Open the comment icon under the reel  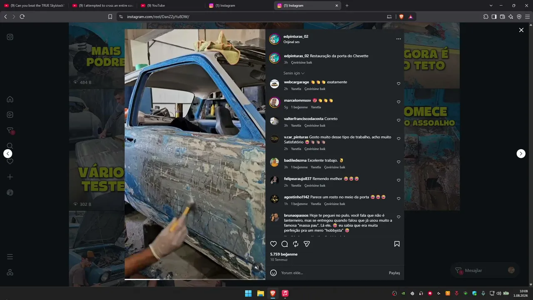pos(284,244)
